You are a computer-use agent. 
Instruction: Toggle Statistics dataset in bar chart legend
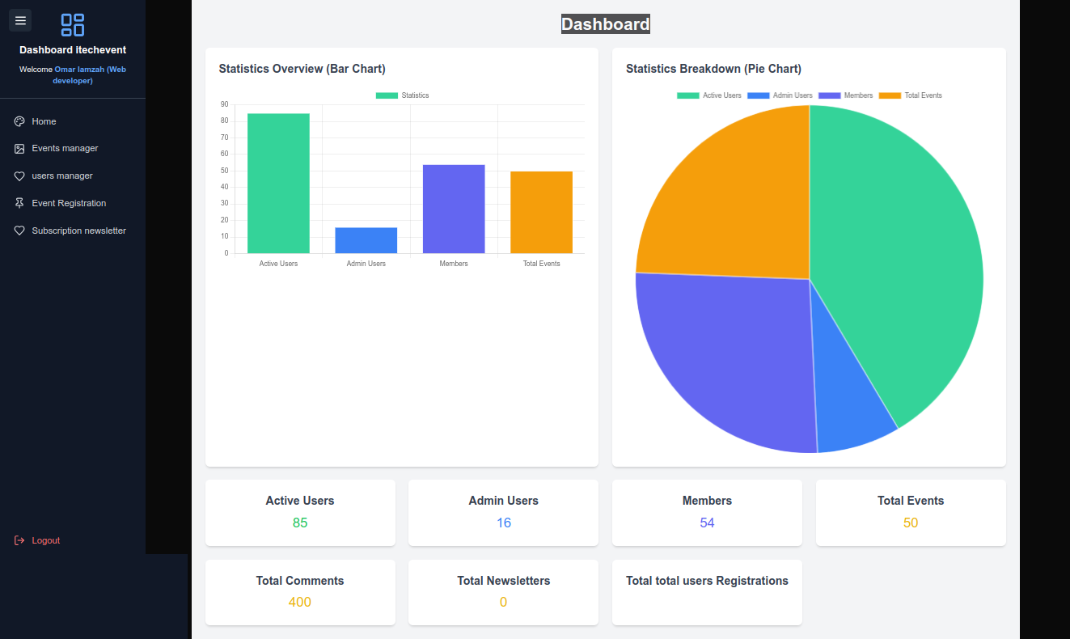403,95
